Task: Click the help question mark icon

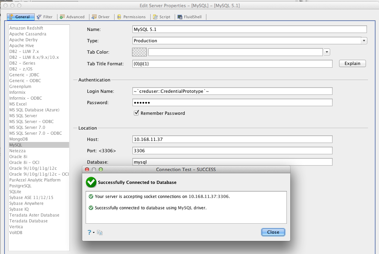Action: (x=89, y=232)
